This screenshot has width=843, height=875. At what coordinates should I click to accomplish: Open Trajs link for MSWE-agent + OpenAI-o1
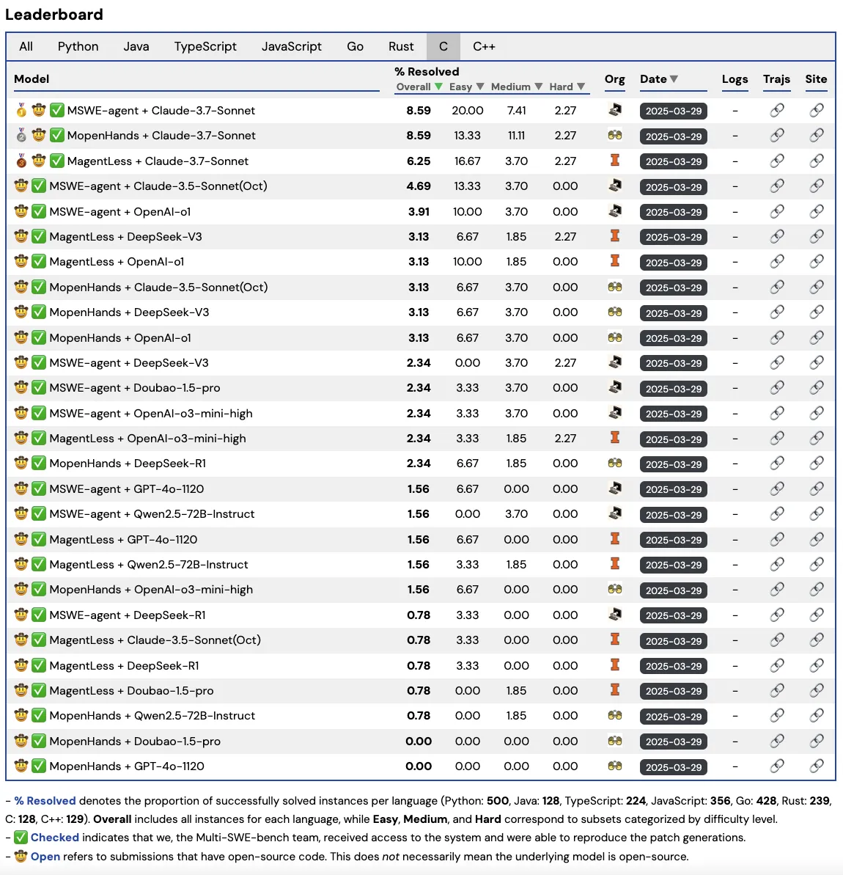(x=776, y=211)
